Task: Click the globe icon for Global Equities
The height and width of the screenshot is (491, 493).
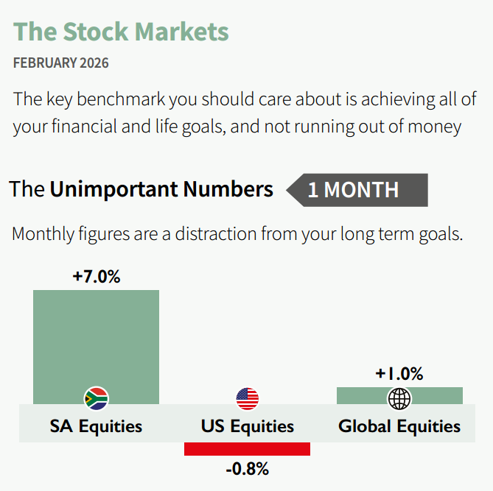Action: [399, 398]
